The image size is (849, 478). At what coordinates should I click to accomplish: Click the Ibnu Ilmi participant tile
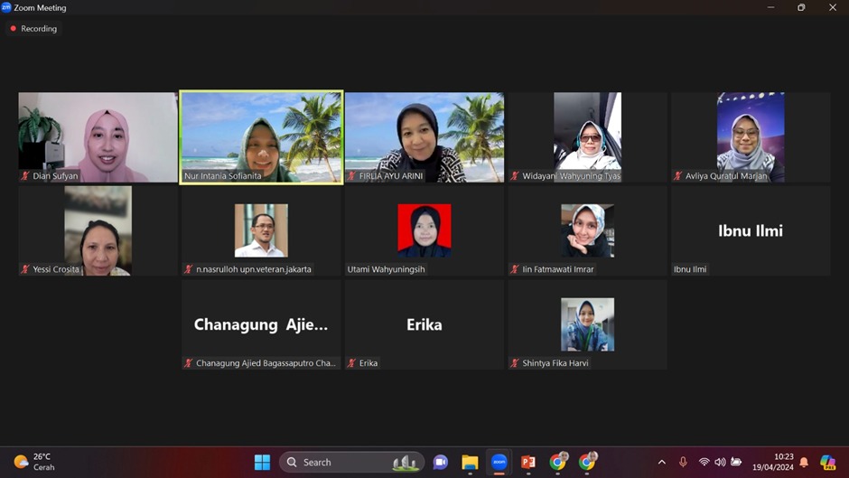coord(750,230)
